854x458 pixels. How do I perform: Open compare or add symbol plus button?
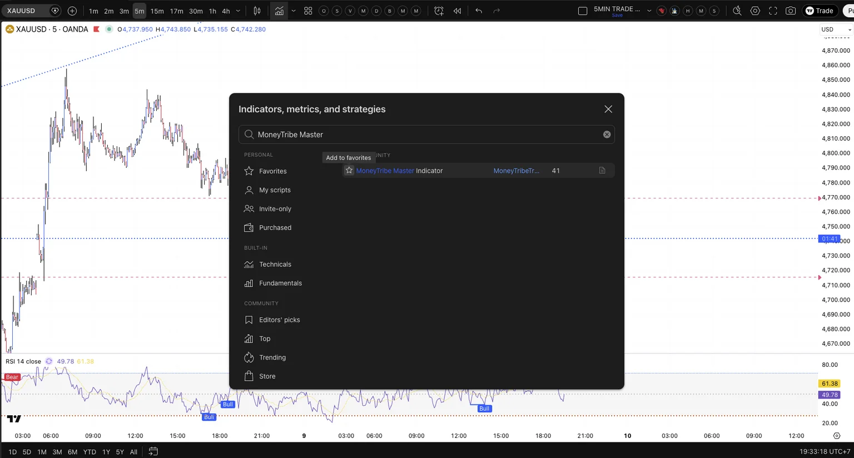(72, 11)
